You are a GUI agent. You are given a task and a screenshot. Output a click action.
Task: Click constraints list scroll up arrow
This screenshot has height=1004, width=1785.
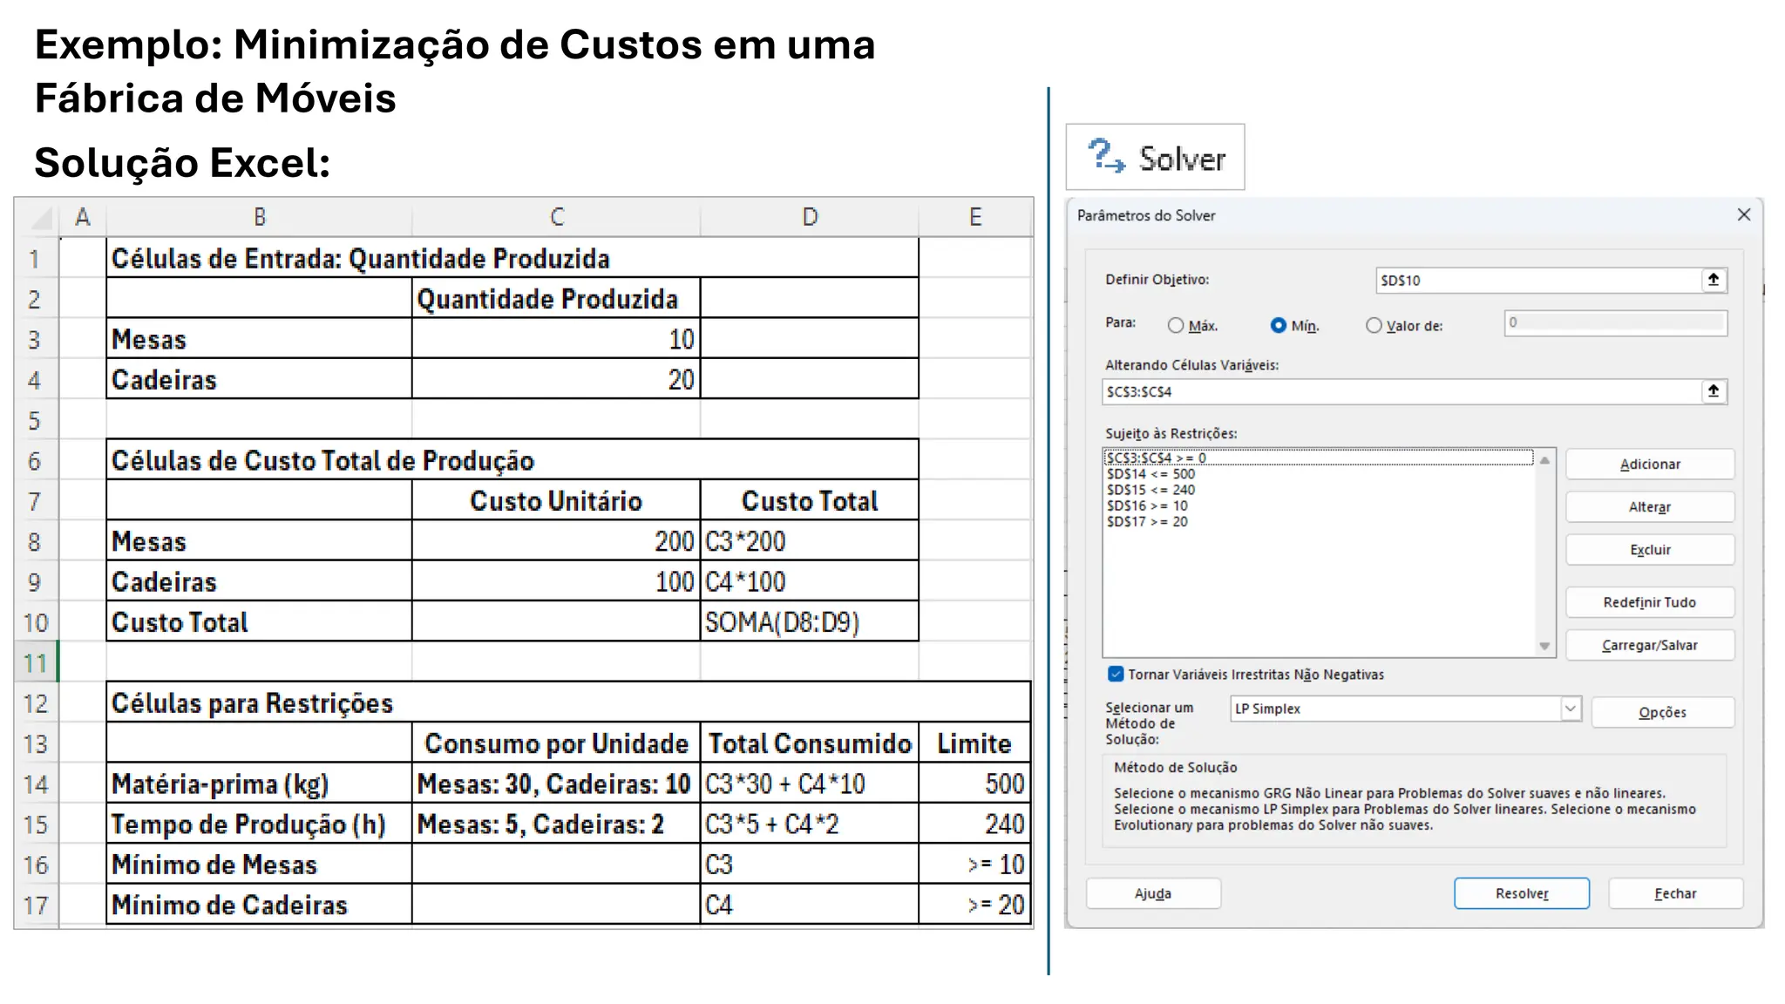(x=1544, y=460)
